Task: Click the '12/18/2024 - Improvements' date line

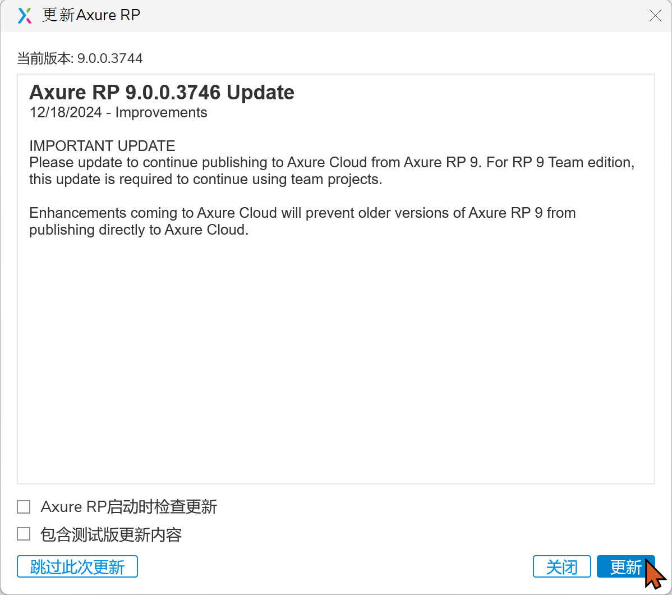Action: click(118, 113)
